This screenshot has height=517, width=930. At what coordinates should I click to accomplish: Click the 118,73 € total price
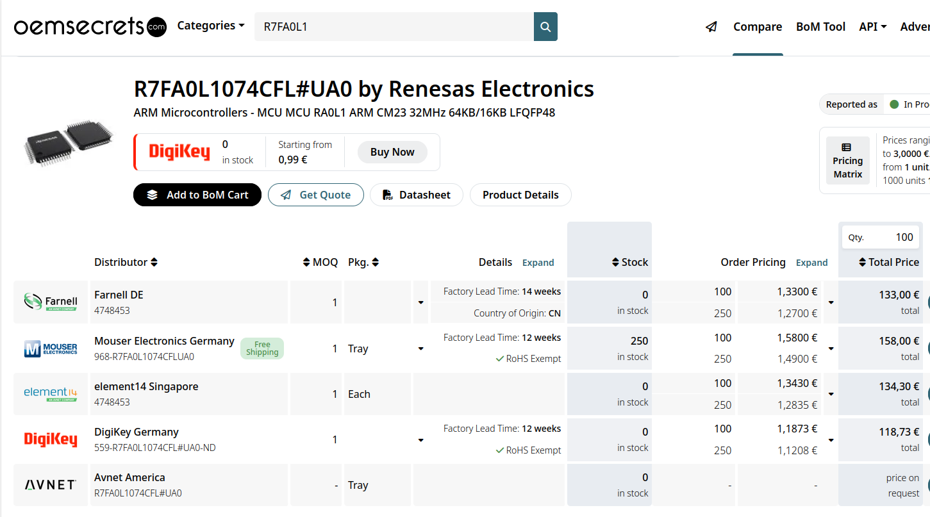[899, 432]
